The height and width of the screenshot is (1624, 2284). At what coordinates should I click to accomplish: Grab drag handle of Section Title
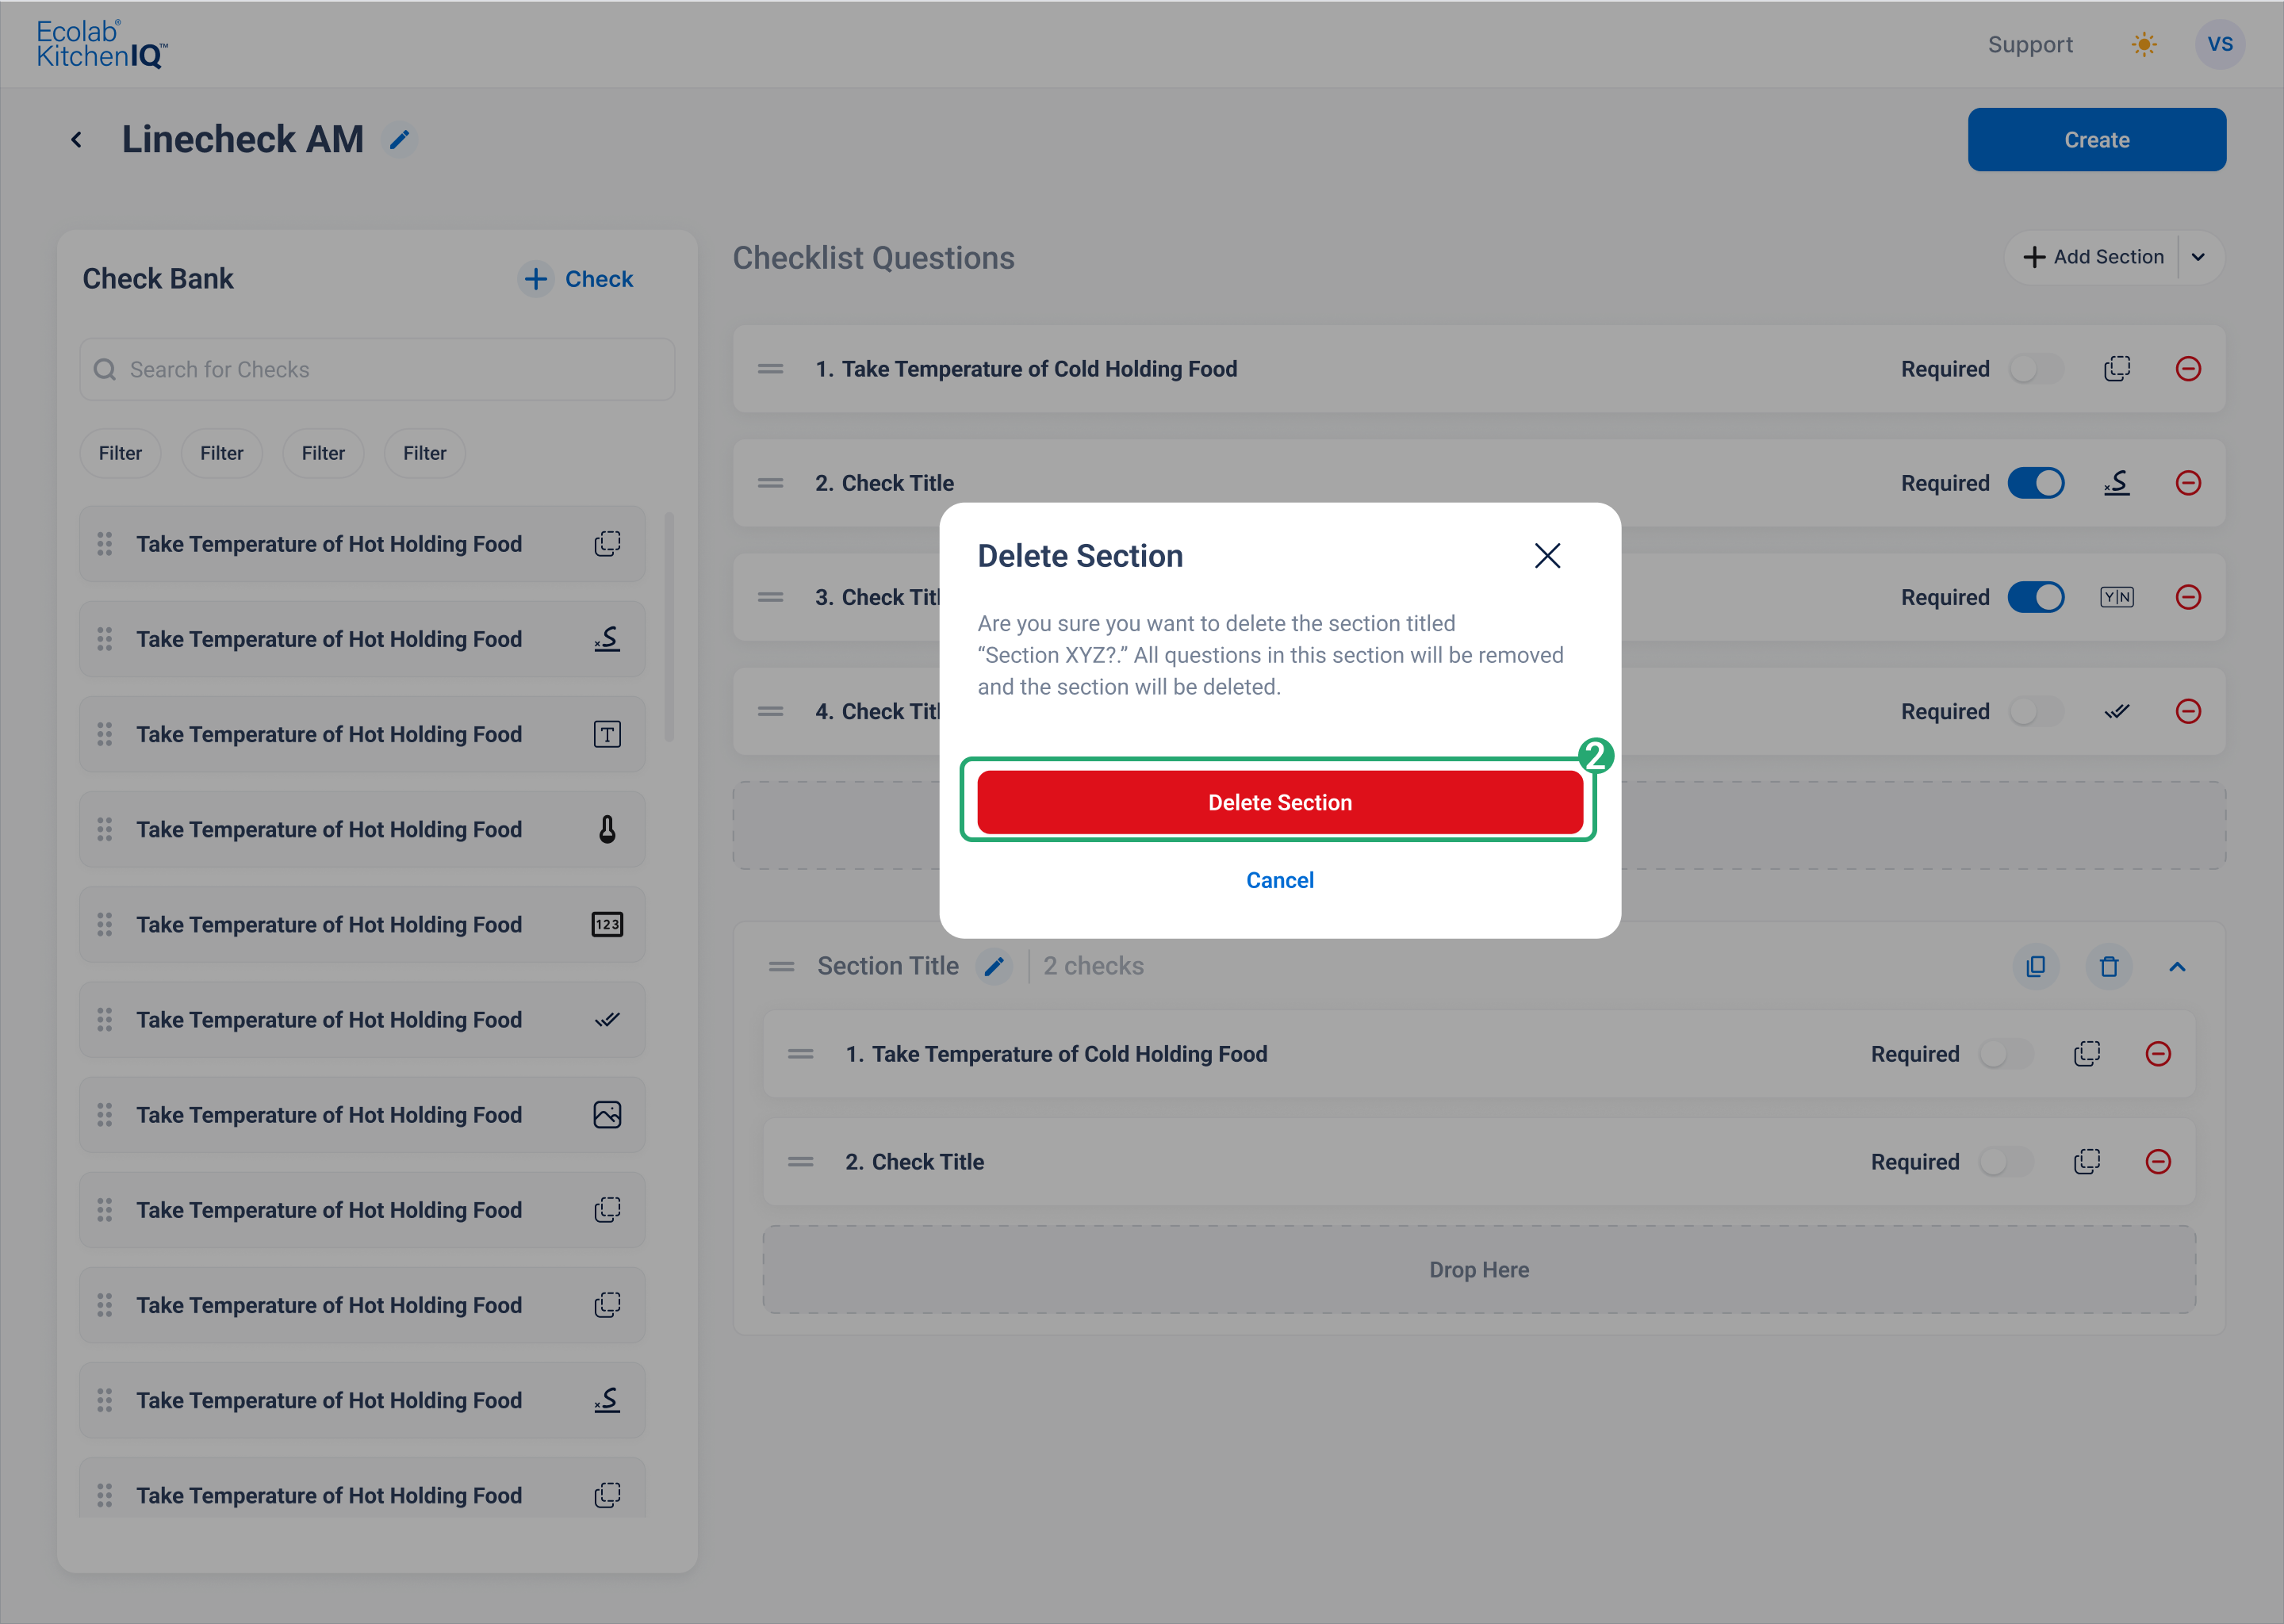pos(781,966)
